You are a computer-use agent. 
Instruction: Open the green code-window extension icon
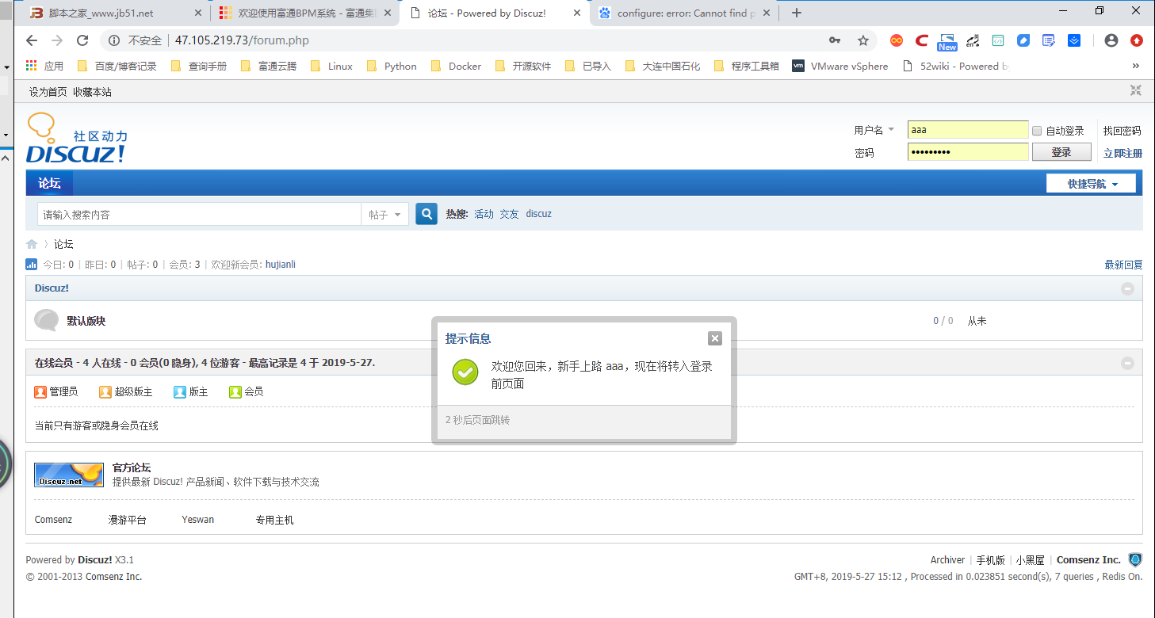coord(999,40)
